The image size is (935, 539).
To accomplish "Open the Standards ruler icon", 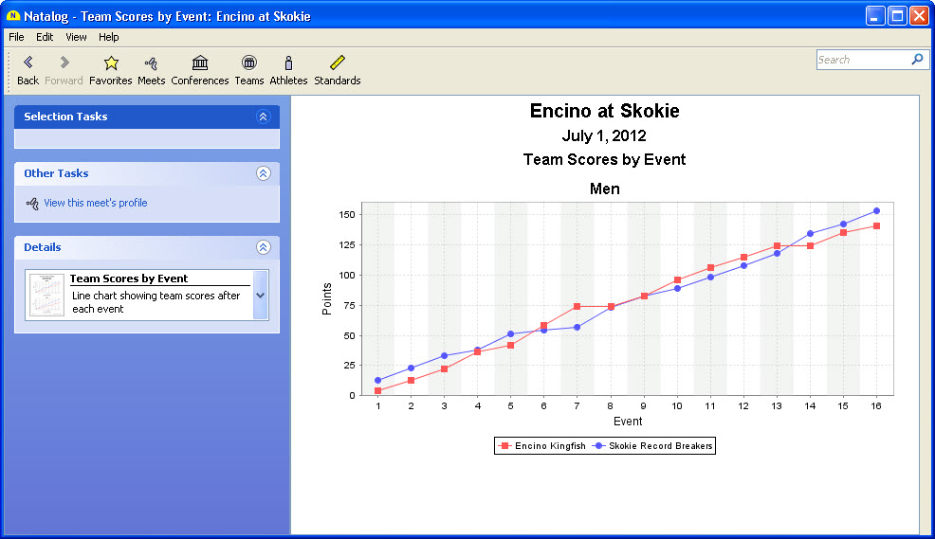I will (338, 63).
